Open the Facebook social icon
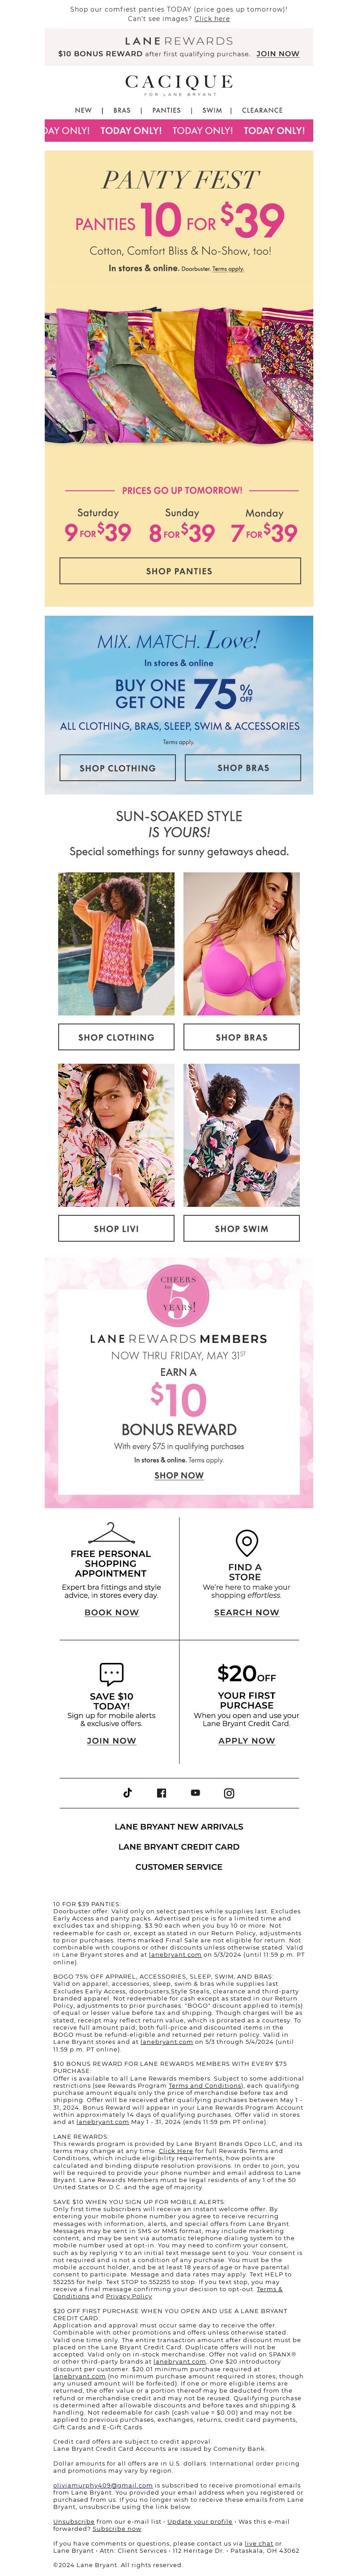This screenshot has height=2576, width=358. pyautogui.click(x=161, y=1793)
